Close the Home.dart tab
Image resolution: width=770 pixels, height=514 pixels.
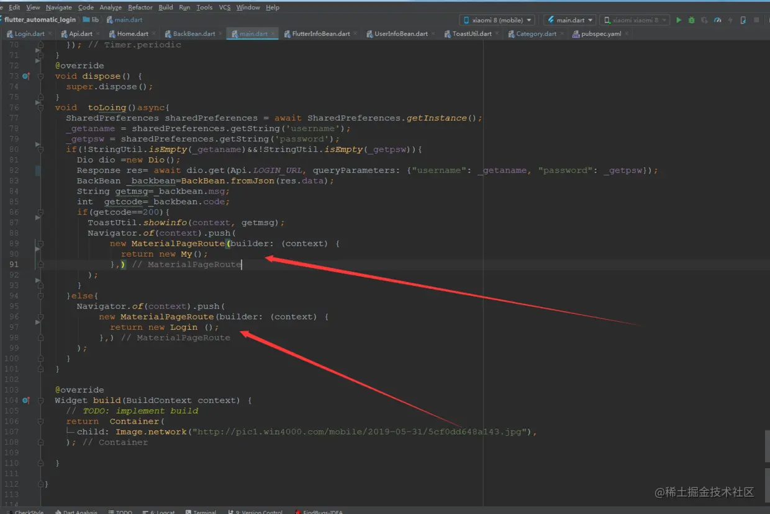point(155,34)
